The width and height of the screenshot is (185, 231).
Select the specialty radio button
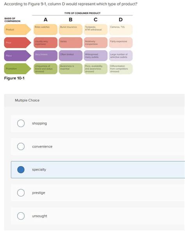pos(21,169)
